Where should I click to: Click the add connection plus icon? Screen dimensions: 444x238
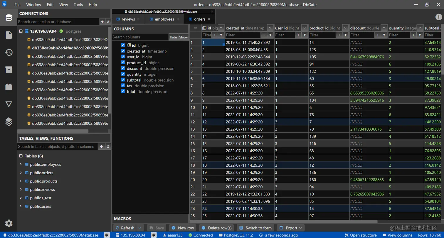[102, 22]
